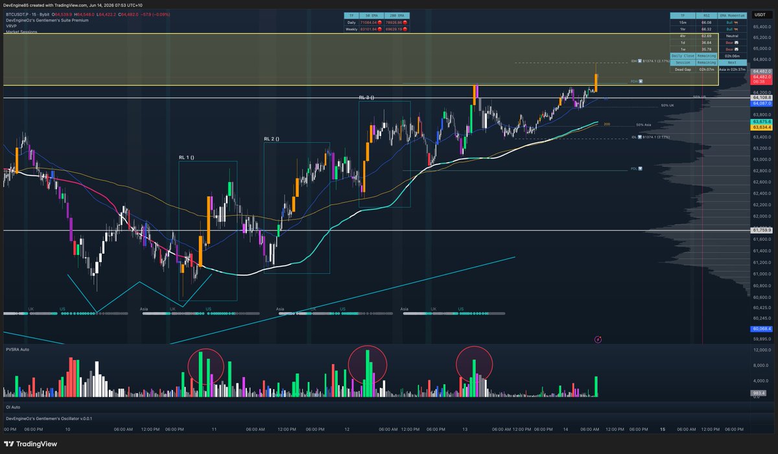Click the 64,108.8 price axis label
The image size is (778, 454).
[760, 98]
